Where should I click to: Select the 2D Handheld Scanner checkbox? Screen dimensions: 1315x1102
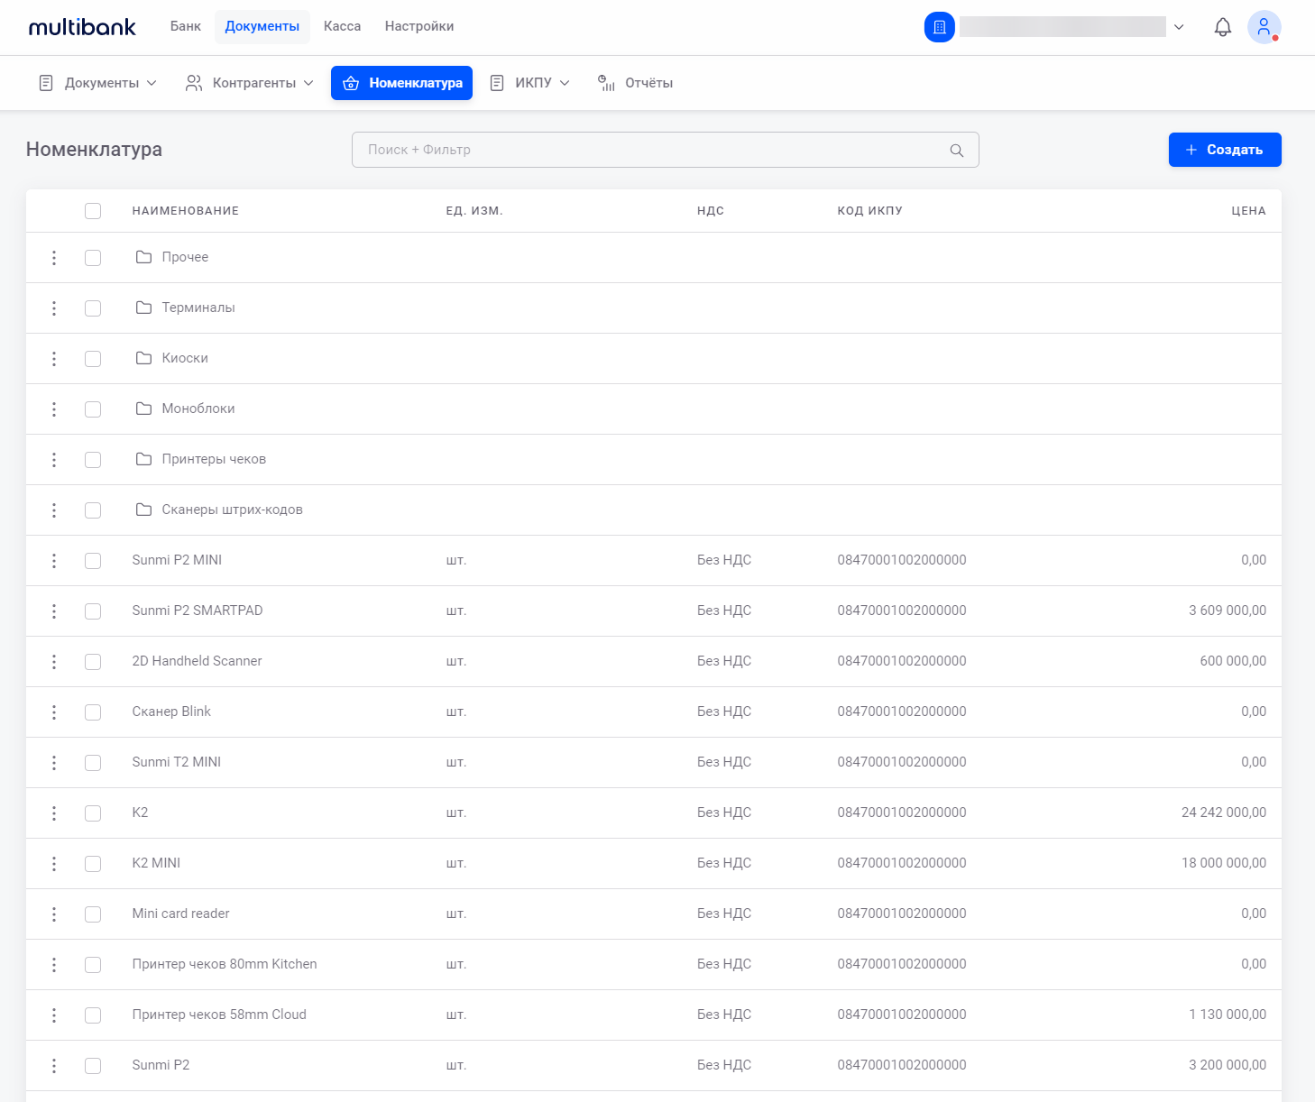click(x=93, y=662)
